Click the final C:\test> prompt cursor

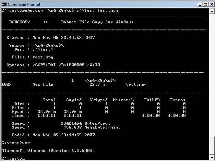point(24,159)
